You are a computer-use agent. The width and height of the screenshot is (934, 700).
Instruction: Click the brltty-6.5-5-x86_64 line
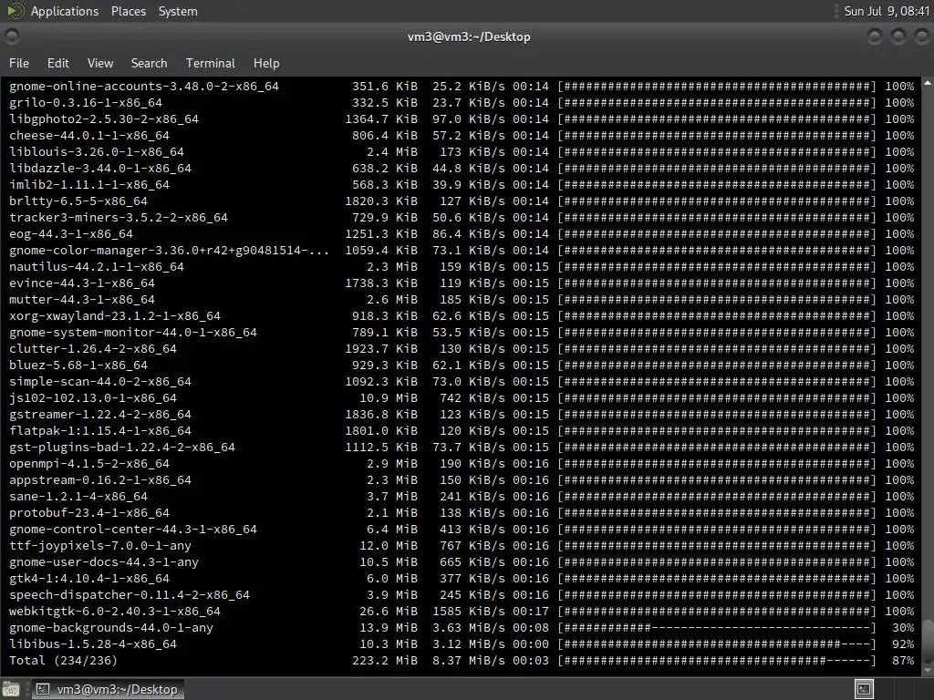tap(462, 201)
